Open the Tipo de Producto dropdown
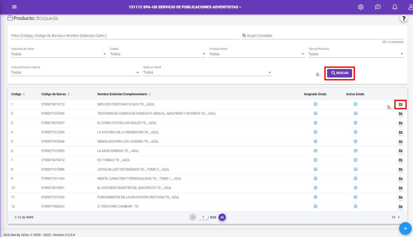Image resolution: width=413 pixels, height=237 pixels. [356, 54]
